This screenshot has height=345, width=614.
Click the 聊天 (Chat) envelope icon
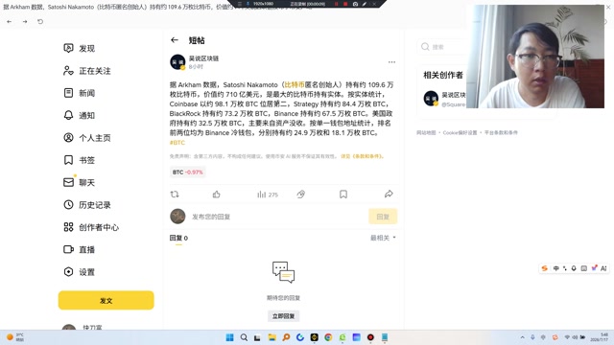(68, 182)
